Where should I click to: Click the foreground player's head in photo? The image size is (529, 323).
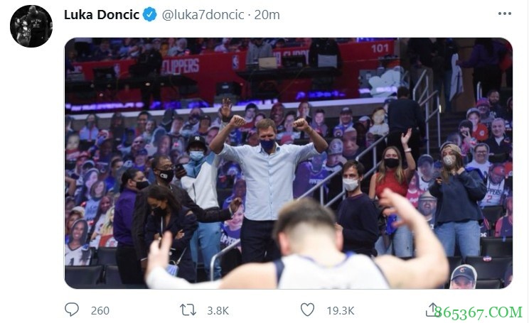[304, 227]
